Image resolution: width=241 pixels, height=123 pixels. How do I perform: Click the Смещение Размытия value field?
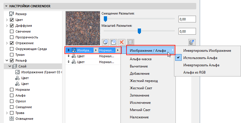(x=187, y=19)
